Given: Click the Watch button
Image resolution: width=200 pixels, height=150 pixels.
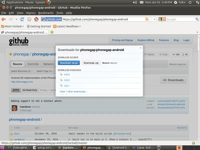Looking at the screenshot, I should click(149, 54).
